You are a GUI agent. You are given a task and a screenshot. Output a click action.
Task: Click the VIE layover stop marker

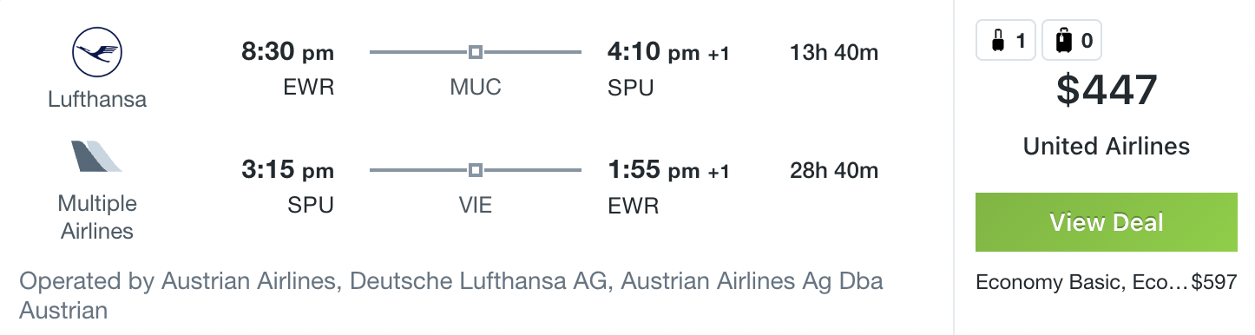click(475, 170)
